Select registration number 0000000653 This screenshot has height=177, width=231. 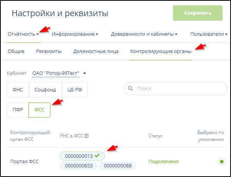pyautogui.click(x=78, y=165)
